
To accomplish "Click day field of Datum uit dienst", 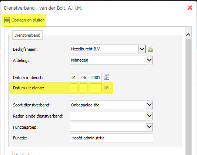I will 74,88.
